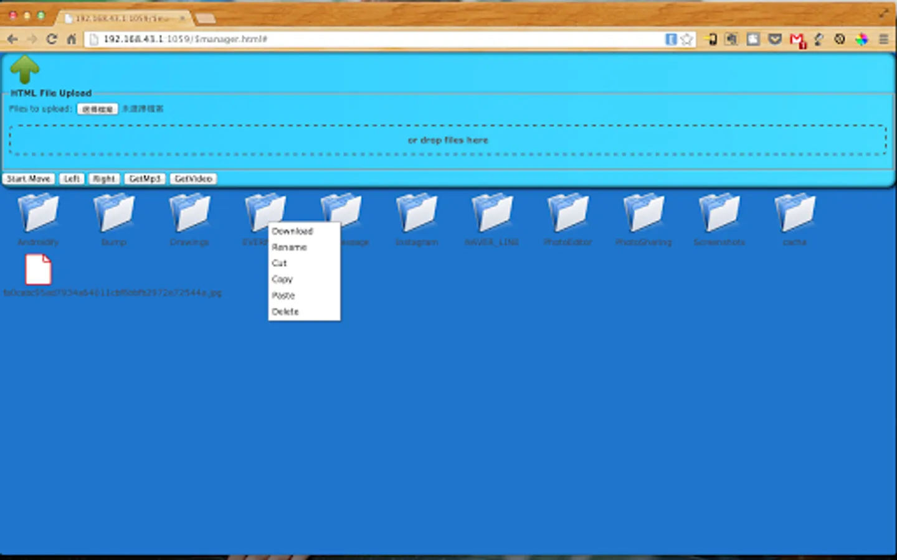Click the Gmail icon in the browser toolbar
This screenshot has height=560, width=897.
coord(798,39)
